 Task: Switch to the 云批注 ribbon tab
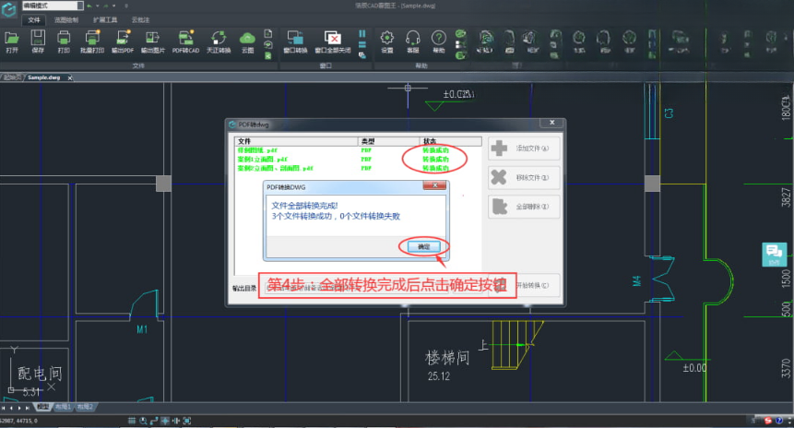(x=141, y=19)
